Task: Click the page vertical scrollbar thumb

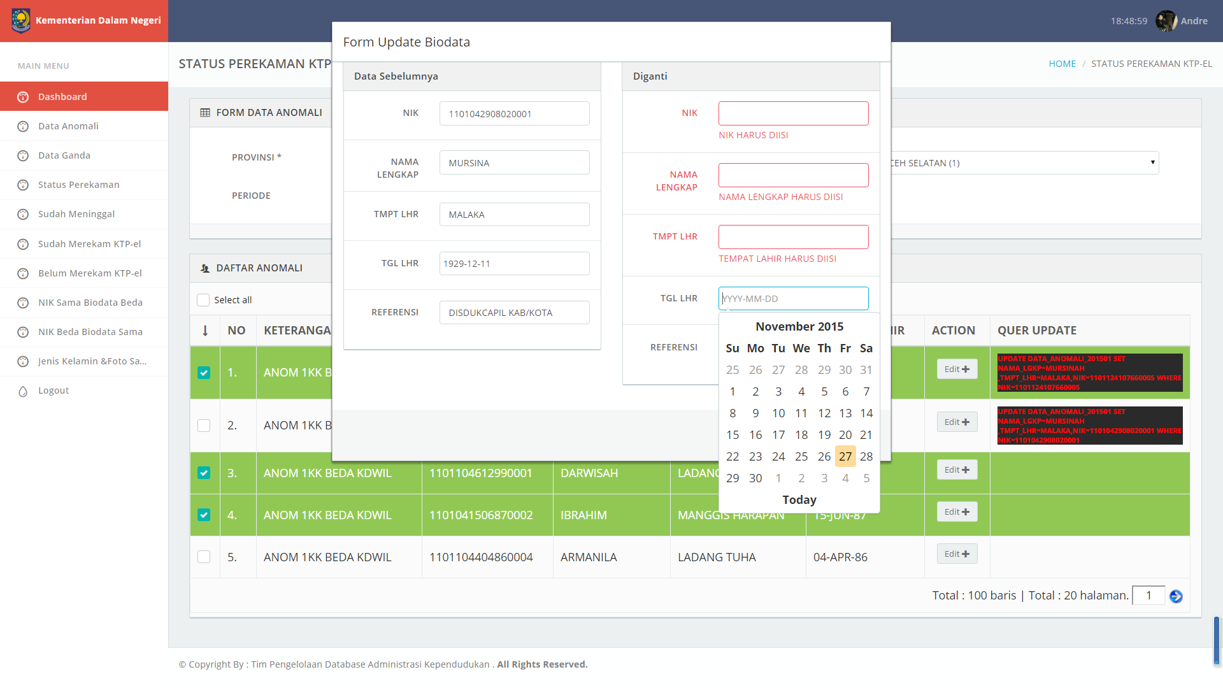Action: pos(1216,640)
